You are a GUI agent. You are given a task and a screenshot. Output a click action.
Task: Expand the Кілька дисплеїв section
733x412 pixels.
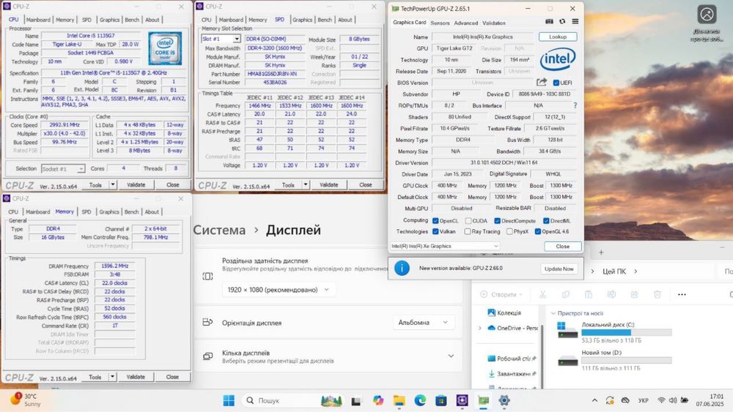(451, 356)
